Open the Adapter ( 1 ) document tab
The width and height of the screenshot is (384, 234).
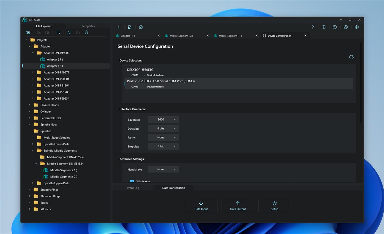point(138,36)
